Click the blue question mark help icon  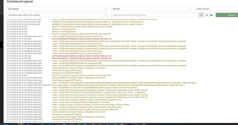pyautogui.click(x=211, y=15)
